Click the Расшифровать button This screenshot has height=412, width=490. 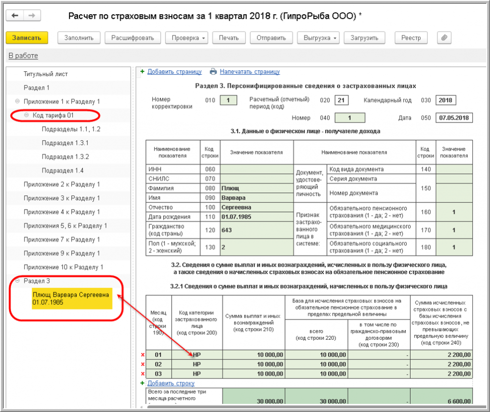tap(133, 38)
